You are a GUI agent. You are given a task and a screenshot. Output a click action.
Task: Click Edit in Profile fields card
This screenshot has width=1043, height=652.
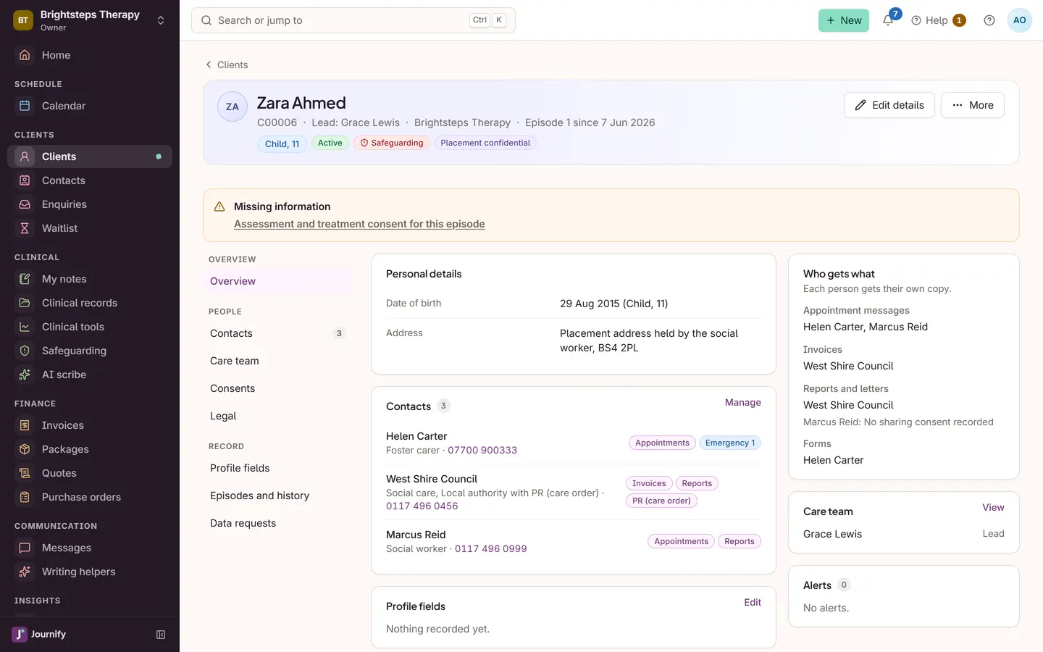click(753, 602)
